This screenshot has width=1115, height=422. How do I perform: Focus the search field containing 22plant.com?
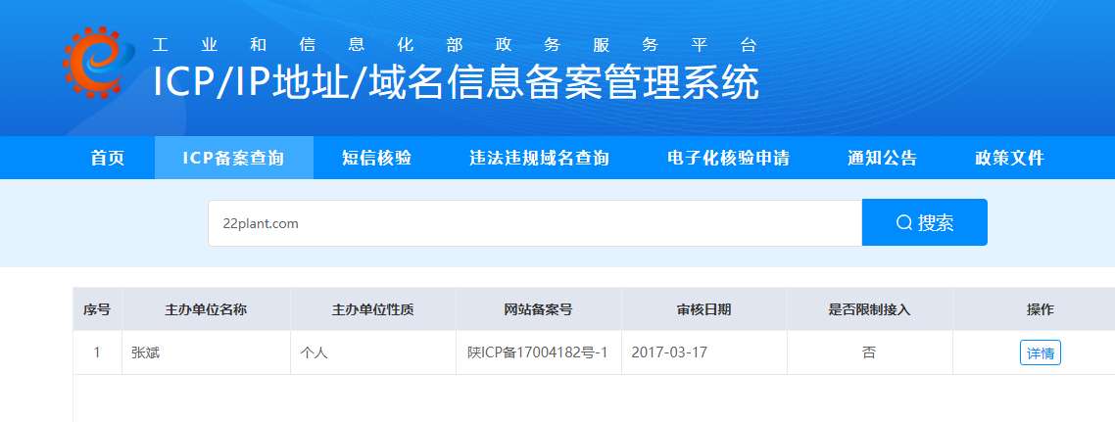pyautogui.click(x=534, y=223)
